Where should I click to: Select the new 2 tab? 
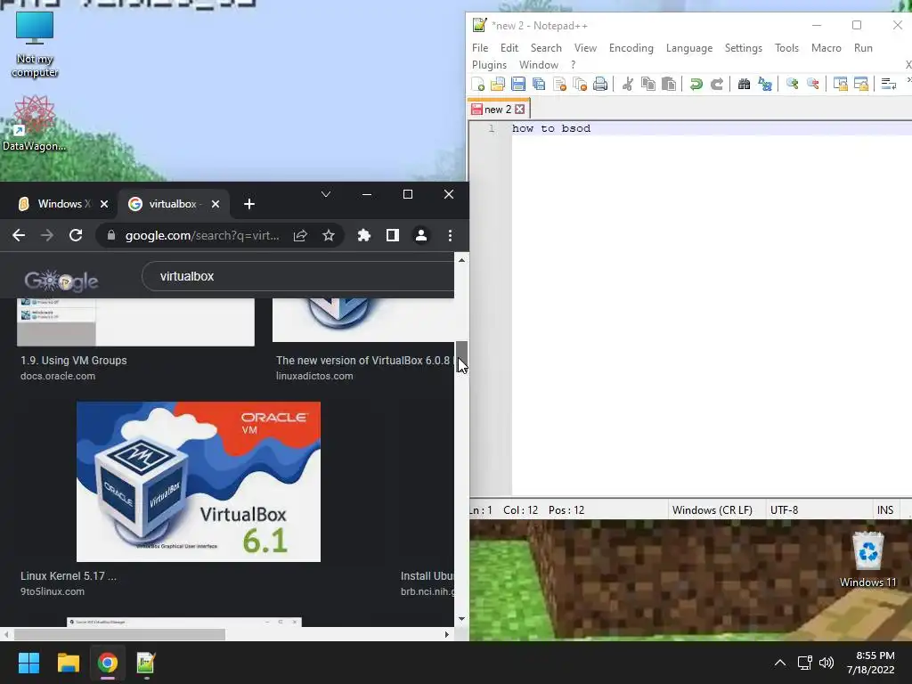pyautogui.click(x=497, y=109)
